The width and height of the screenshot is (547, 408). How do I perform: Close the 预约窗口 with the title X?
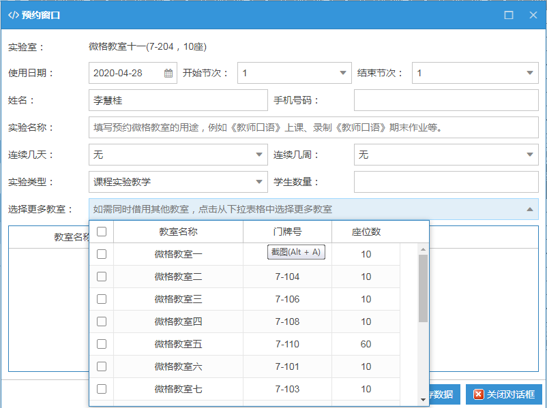tap(533, 15)
